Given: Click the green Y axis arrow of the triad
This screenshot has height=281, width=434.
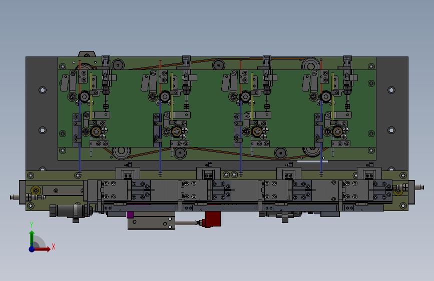Looking at the screenshot, I should point(32,238).
